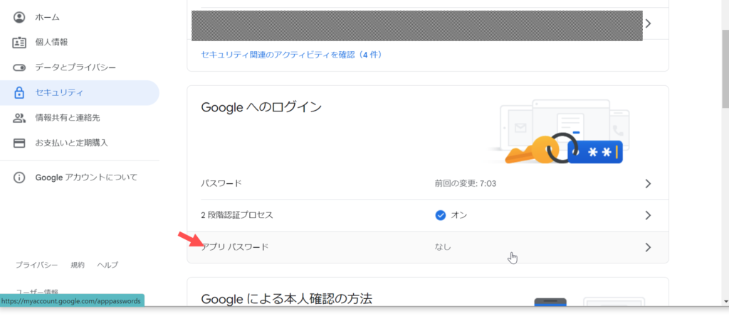
Task: Click the payments credit card icon
Action: [19, 143]
